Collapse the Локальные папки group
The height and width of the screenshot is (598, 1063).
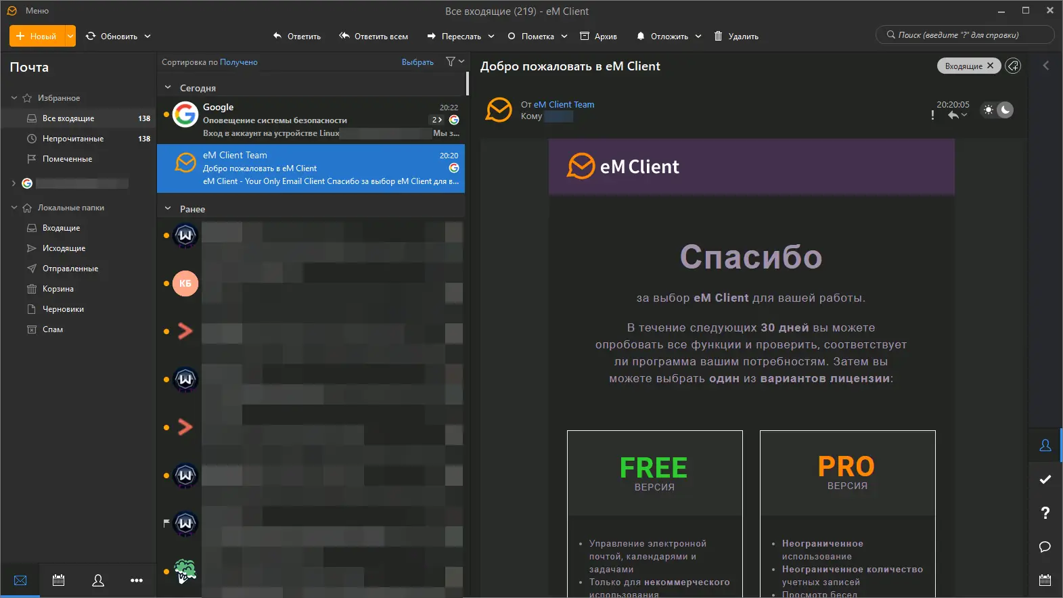(x=14, y=208)
